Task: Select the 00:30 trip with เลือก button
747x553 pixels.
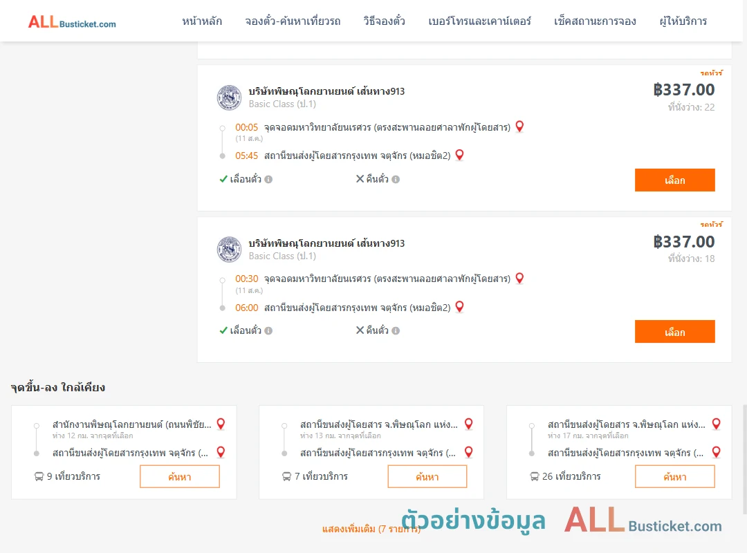Action: (674, 332)
